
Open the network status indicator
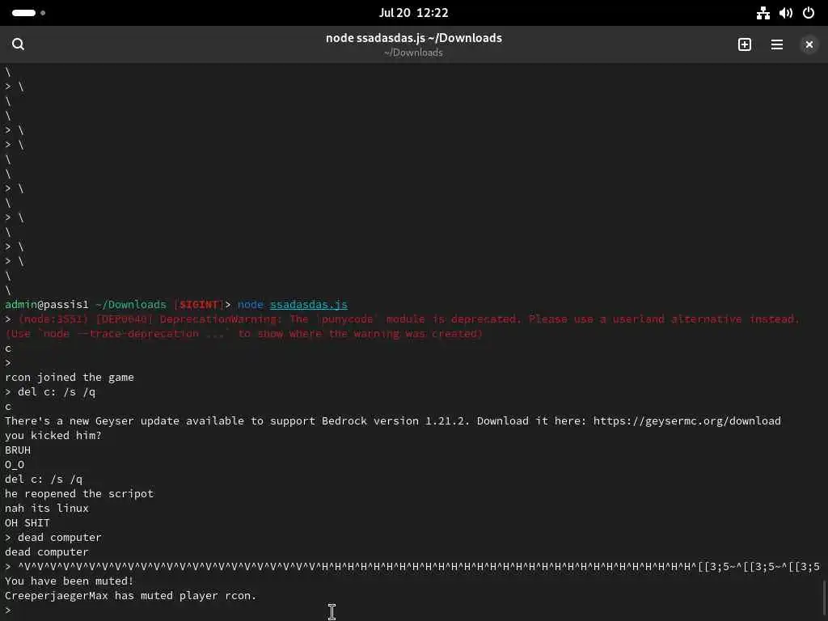[x=763, y=13]
